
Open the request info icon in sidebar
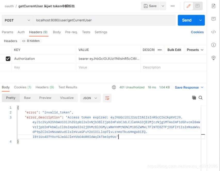tap(214, 45)
